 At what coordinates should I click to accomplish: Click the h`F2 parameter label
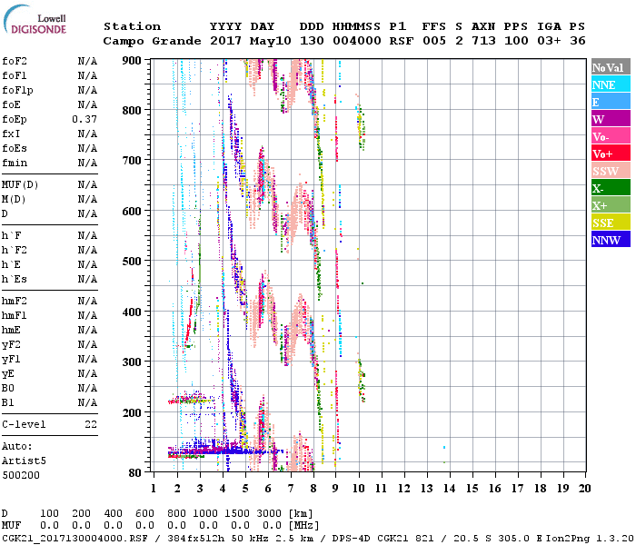tap(15, 250)
